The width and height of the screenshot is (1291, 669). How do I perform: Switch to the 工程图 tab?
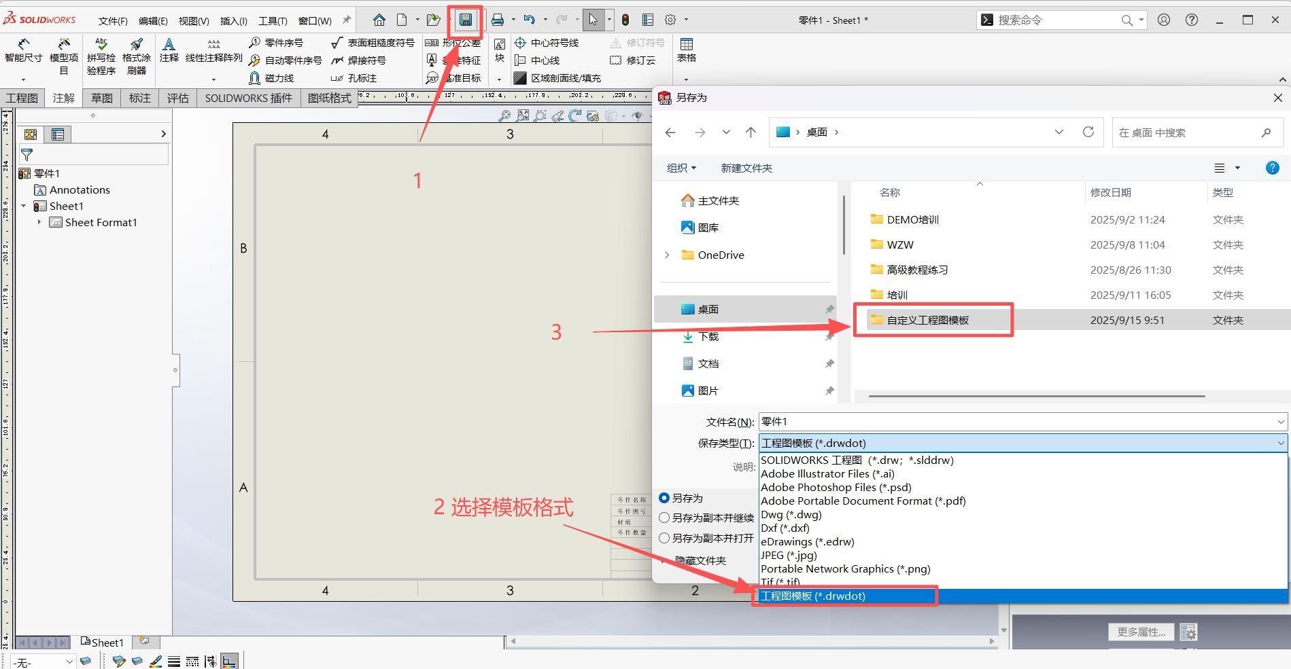tap(22, 98)
